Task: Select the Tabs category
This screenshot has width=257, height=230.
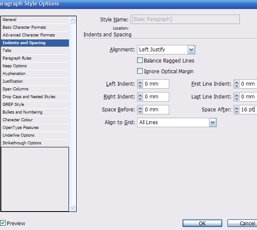Action: 7,51
